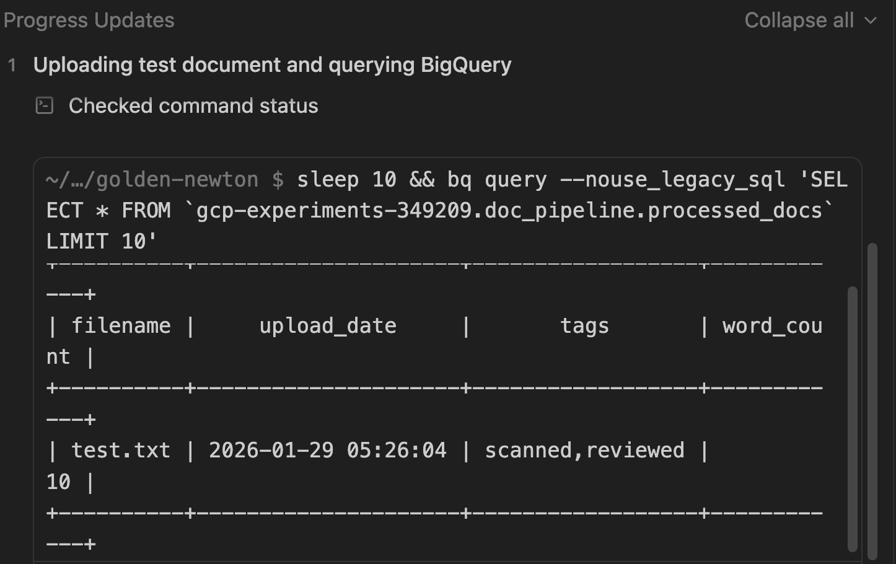
Task: Click the LIMIT 10 clause text
Action: click(102, 242)
